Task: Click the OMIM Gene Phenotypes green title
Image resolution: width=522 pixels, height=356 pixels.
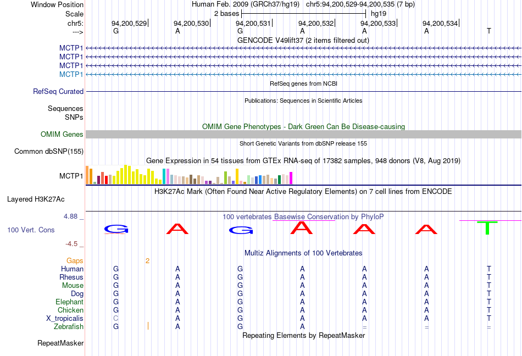Action: tap(303, 126)
